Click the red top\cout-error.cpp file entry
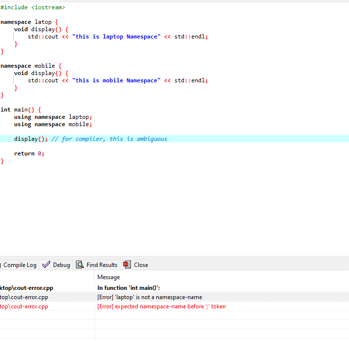349x341 pixels. (x=24, y=306)
